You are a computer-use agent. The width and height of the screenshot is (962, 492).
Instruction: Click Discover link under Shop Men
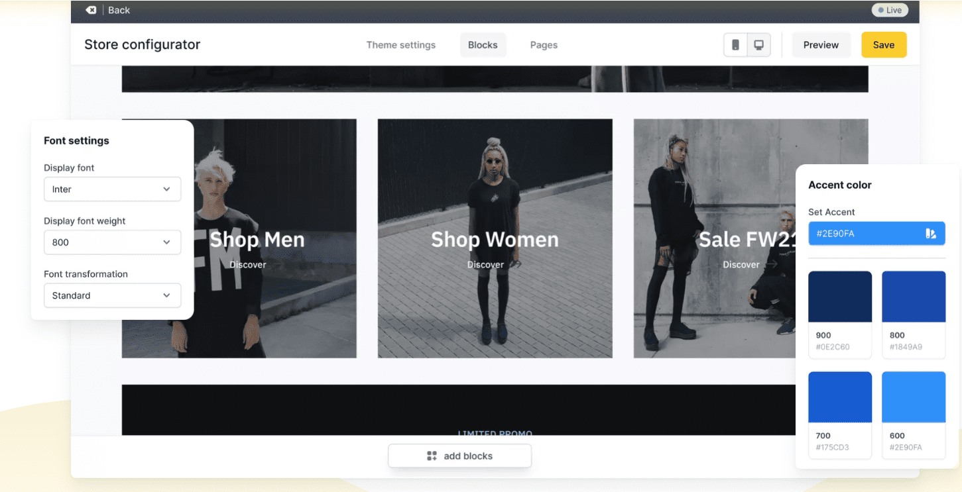[x=248, y=265]
